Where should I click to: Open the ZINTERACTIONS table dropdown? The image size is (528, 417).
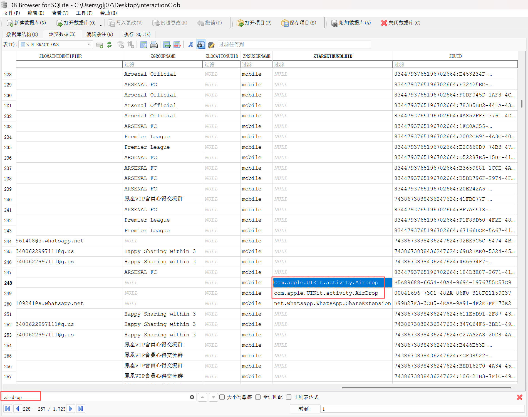click(x=89, y=44)
